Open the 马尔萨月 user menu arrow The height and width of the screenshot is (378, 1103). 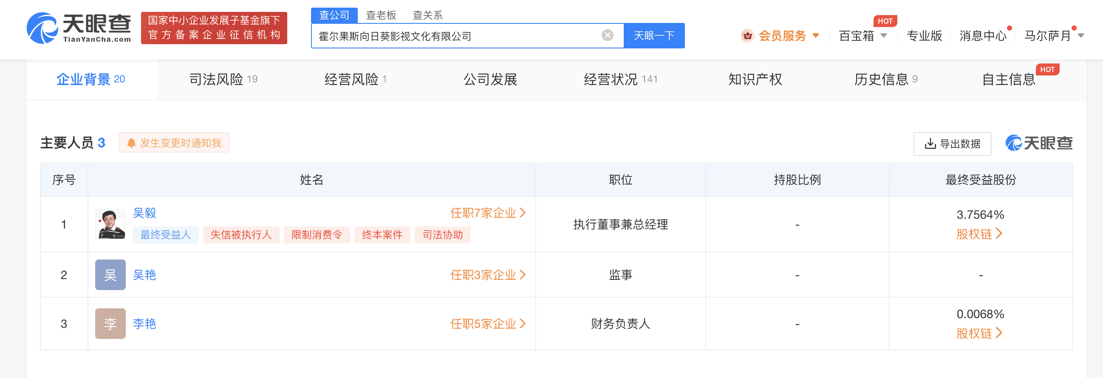coord(1081,36)
